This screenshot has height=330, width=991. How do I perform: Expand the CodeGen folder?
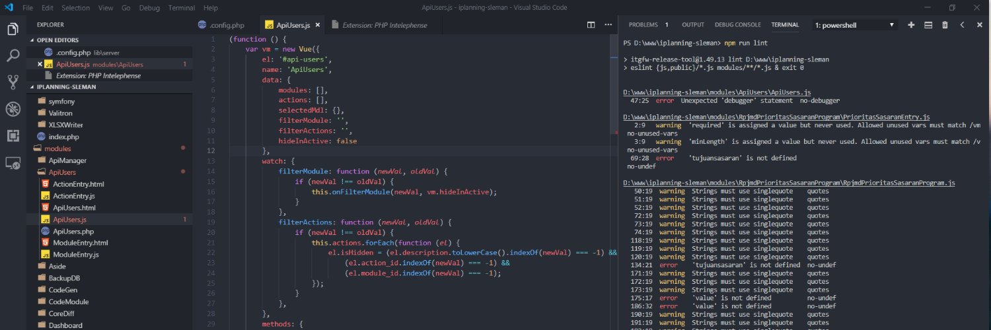pos(63,290)
